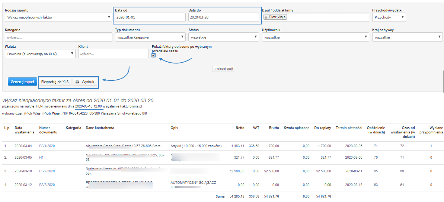The image size is (444, 202).
Task: Click the Klient selection field
Action: coord(113,54)
